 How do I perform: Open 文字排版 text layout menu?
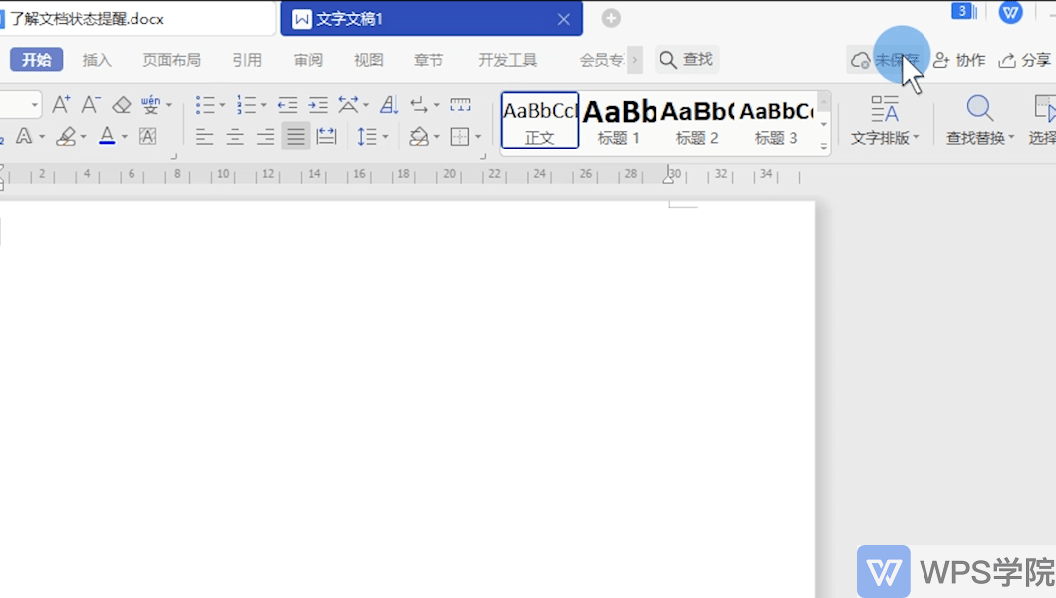pyautogui.click(x=885, y=120)
